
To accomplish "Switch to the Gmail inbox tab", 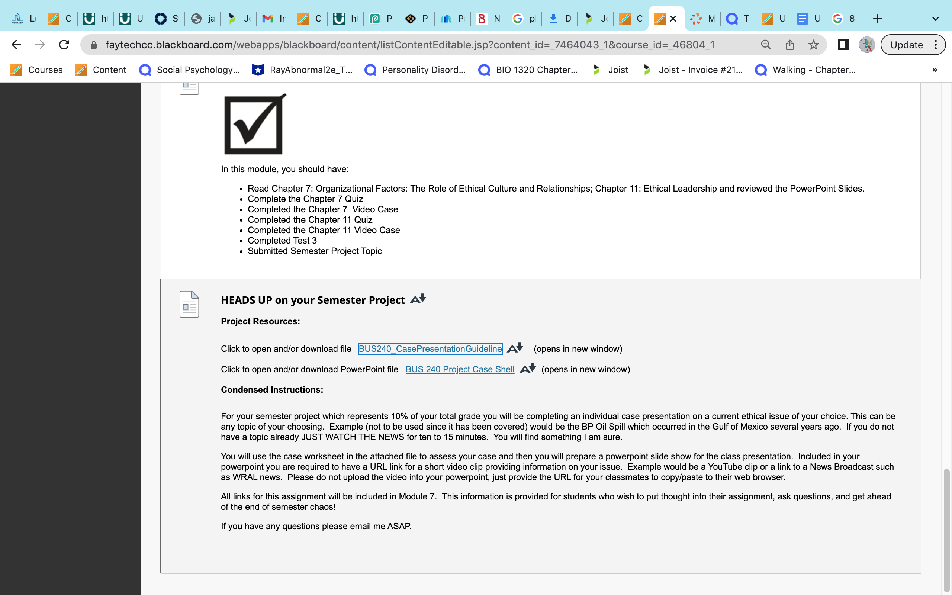I will coord(274,19).
